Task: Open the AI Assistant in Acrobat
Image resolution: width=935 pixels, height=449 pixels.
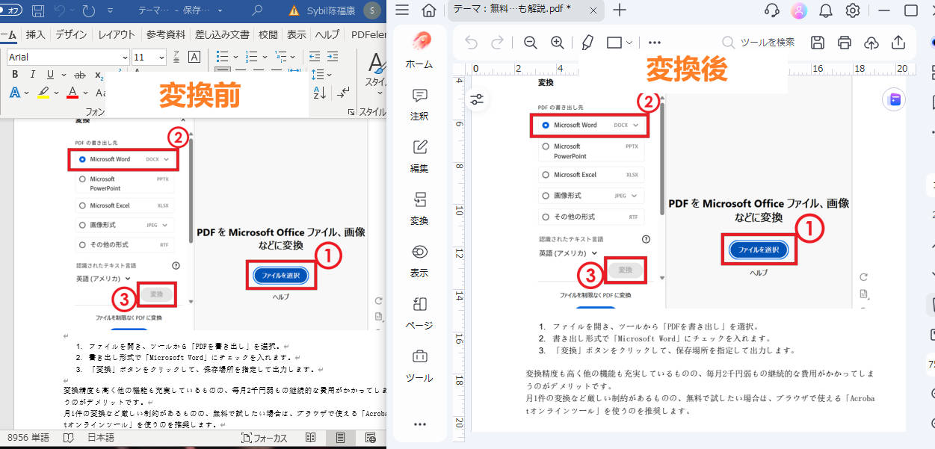Action: point(894,99)
